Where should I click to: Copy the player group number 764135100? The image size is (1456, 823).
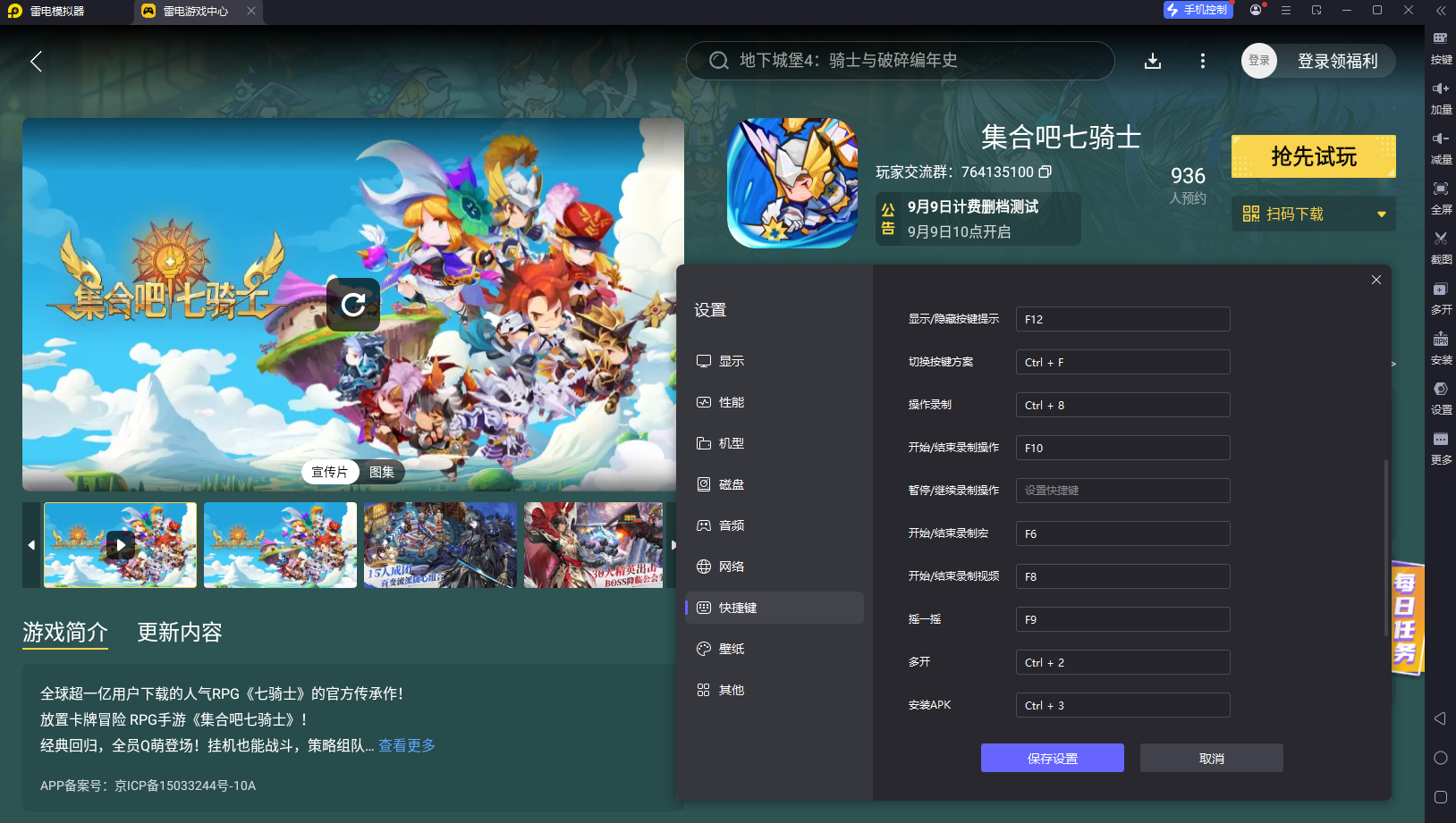(1045, 172)
